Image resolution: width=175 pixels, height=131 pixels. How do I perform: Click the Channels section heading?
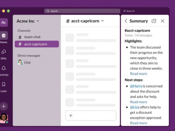pos(24,31)
